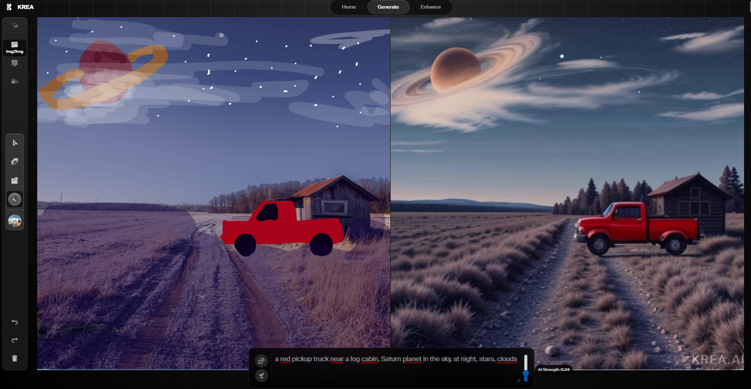Activate the brush paint tool
Screen dimensions: 751x389
(15, 200)
